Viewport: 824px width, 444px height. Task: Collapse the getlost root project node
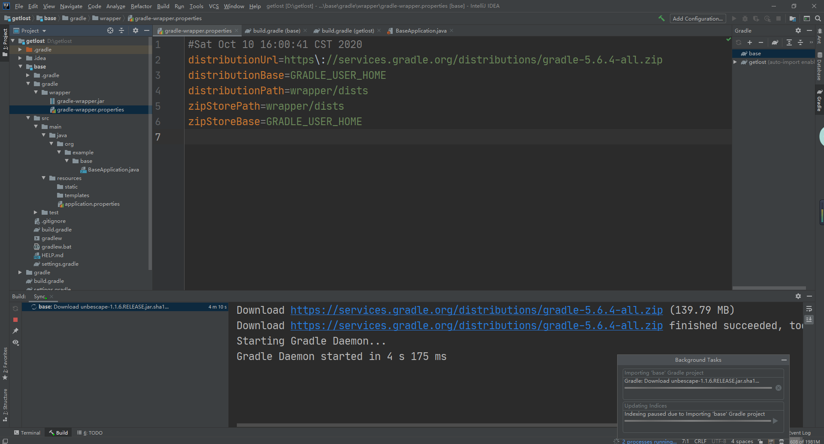pos(13,41)
